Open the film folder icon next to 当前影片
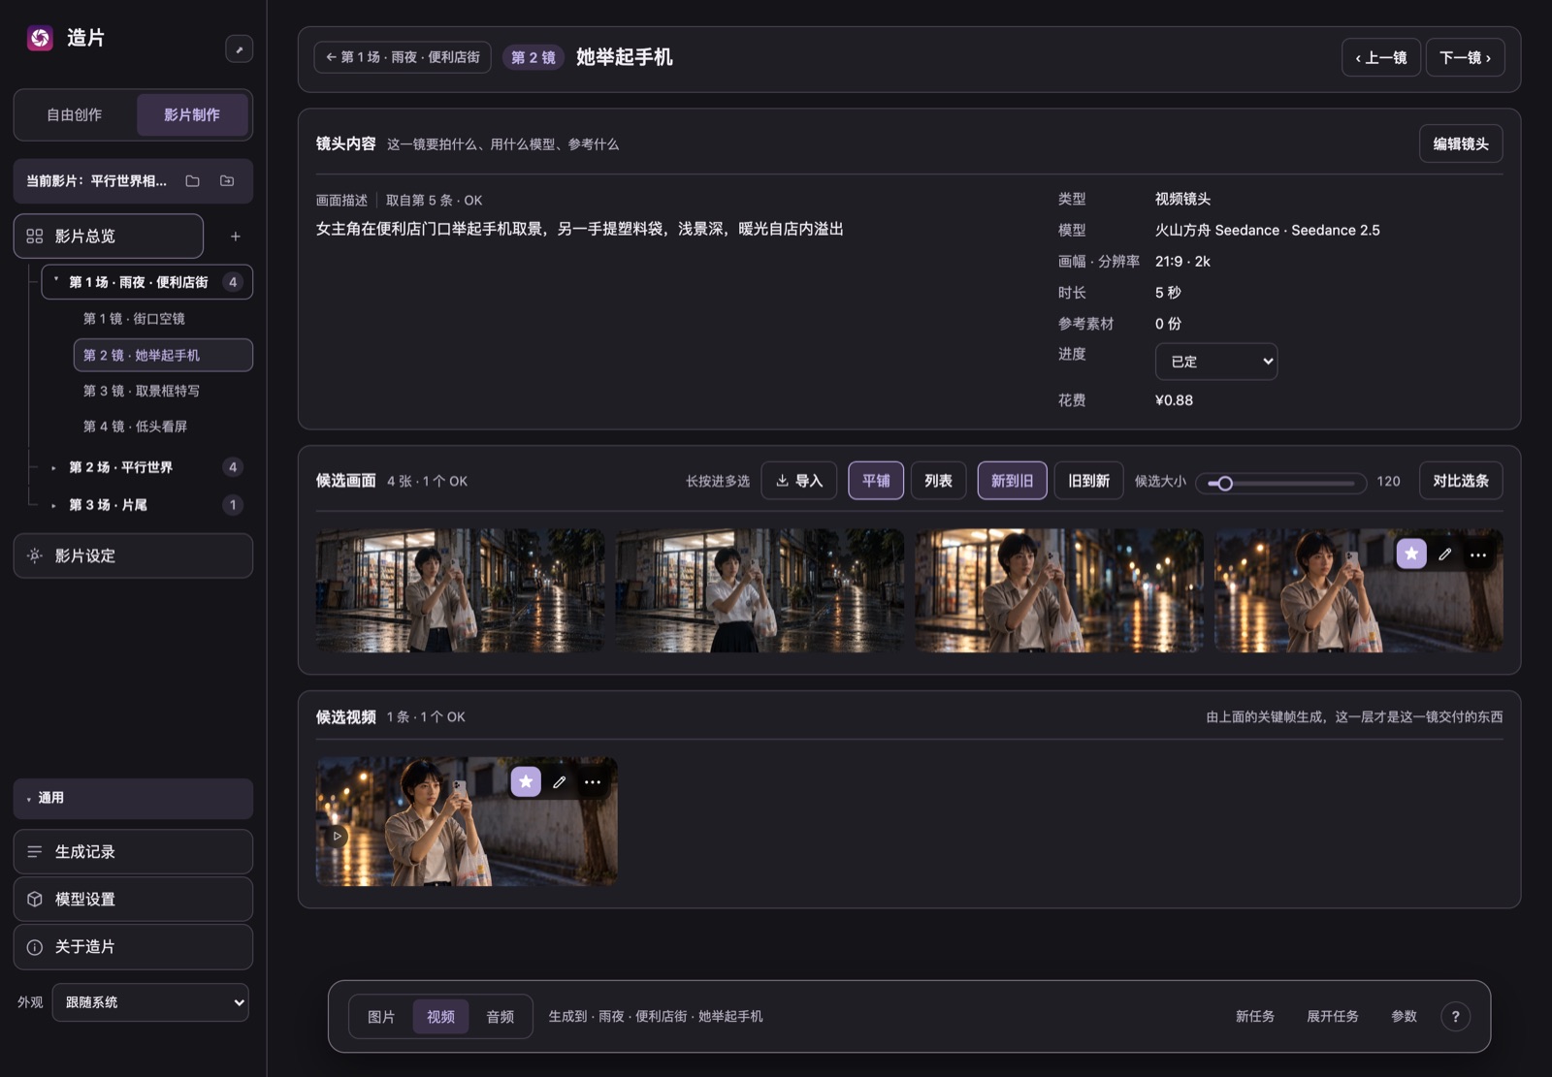This screenshot has height=1077, width=1552. pyautogui.click(x=192, y=181)
